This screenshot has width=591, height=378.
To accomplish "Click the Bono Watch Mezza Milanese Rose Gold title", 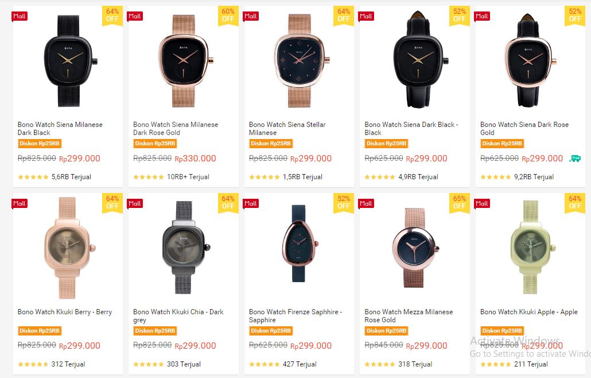I will click(x=409, y=316).
